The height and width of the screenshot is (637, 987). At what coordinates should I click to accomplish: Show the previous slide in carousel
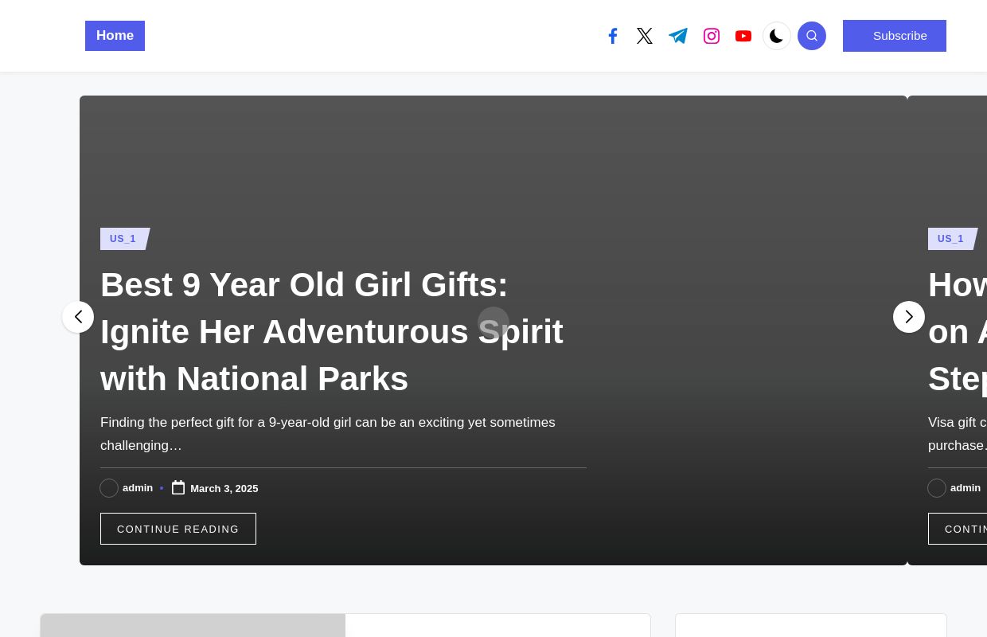tap(78, 317)
